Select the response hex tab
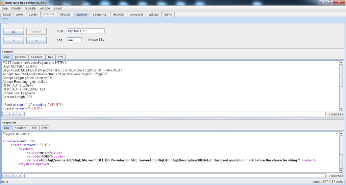The height and width of the screenshot is (185, 346). pos(34,128)
